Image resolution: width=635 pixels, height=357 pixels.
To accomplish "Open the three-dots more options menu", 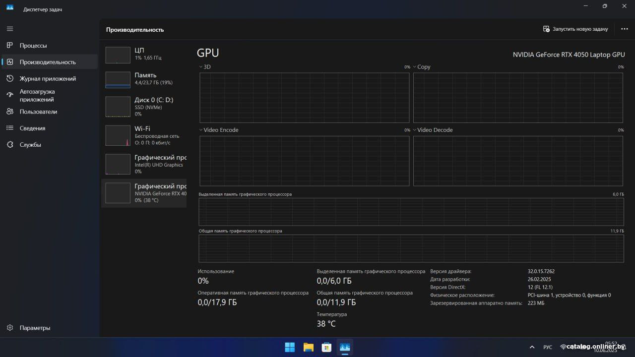I will pos(625,29).
